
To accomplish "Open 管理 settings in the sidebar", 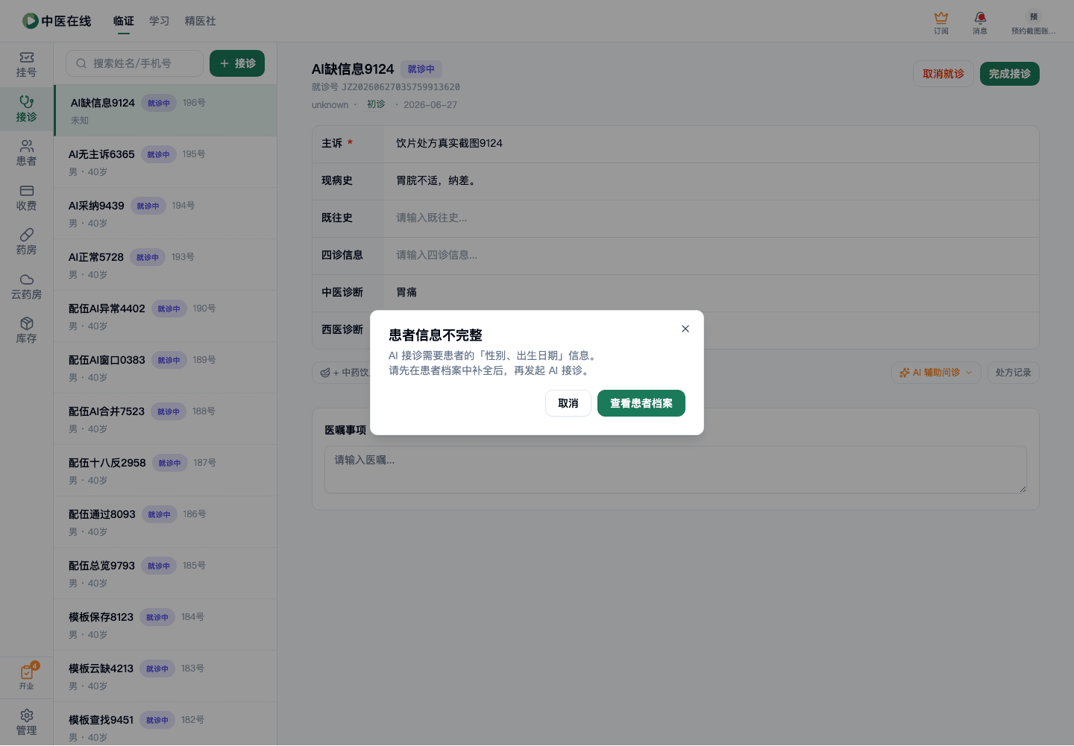I will [27, 723].
